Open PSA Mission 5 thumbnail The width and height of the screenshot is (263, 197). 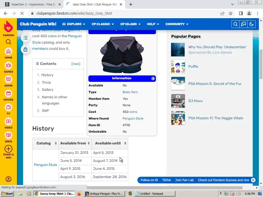tap(178, 84)
